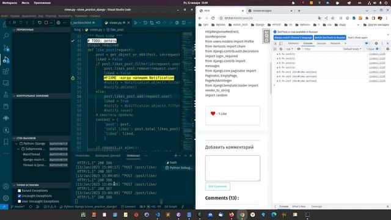Viewport: 391px width, 220px height.
Task: Enable User Uncaught Exceptions breakpoint
Action: click(x=19, y=201)
